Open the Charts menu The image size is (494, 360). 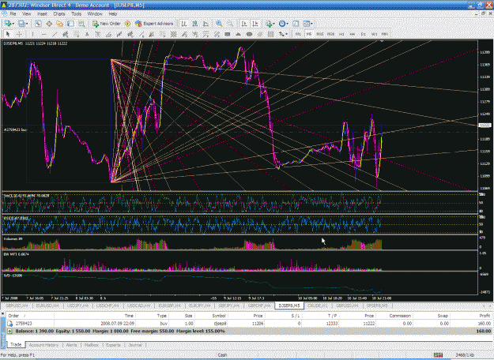coord(59,14)
